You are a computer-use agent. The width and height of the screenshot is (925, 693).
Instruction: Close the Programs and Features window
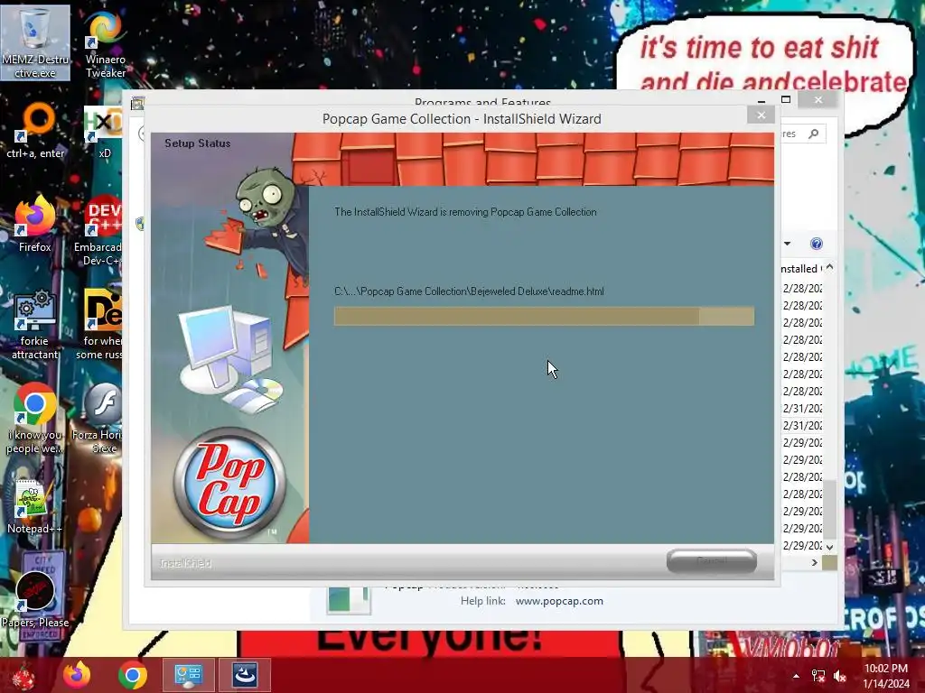pos(818,99)
